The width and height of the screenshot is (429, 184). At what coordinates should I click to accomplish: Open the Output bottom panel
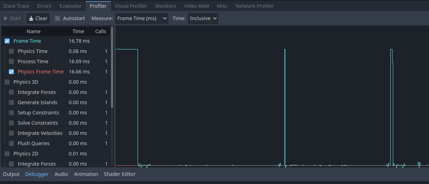(11, 174)
